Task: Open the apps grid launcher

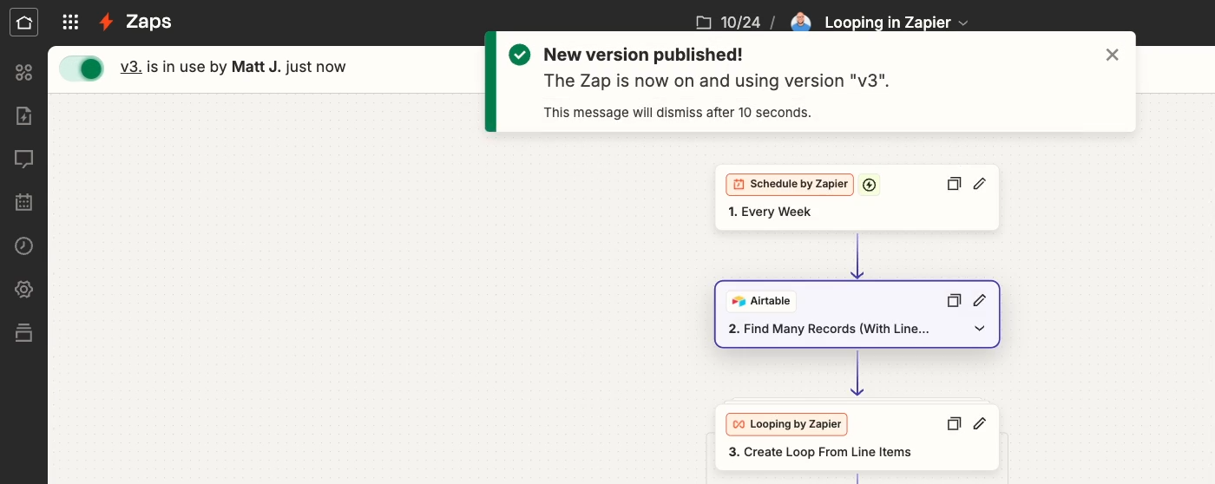Action: pos(71,23)
